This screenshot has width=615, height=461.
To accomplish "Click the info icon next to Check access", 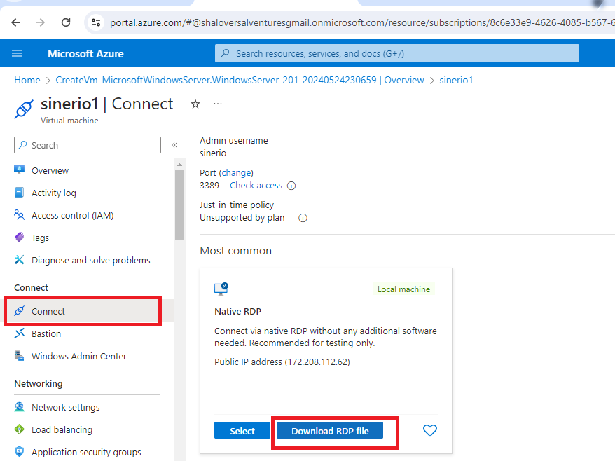I will [x=291, y=186].
